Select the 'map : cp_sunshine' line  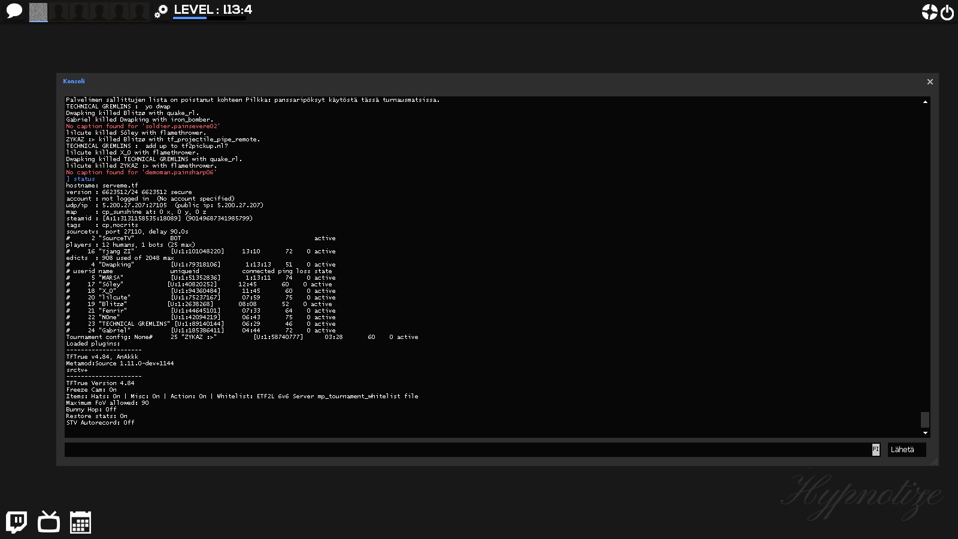coord(136,212)
